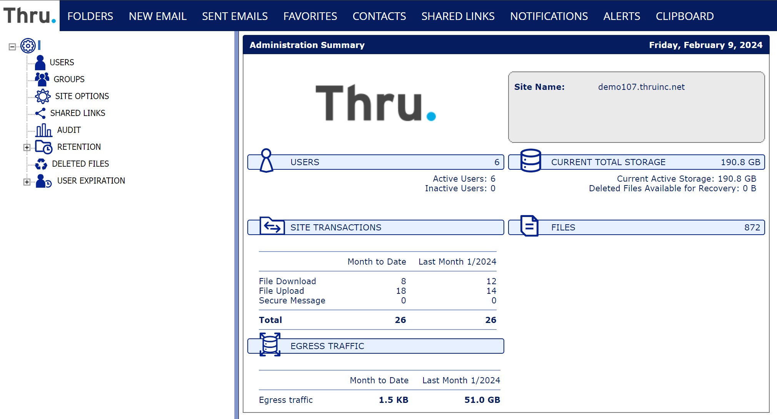The image size is (777, 419).
Task: Open the Folders menu item
Action: click(x=90, y=16)
